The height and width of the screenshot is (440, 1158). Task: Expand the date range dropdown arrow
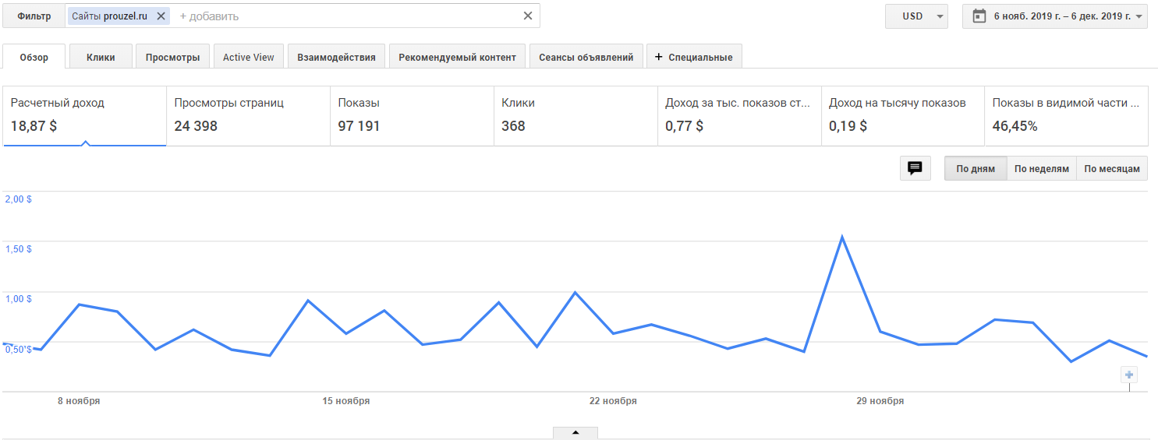point(1139,16)
